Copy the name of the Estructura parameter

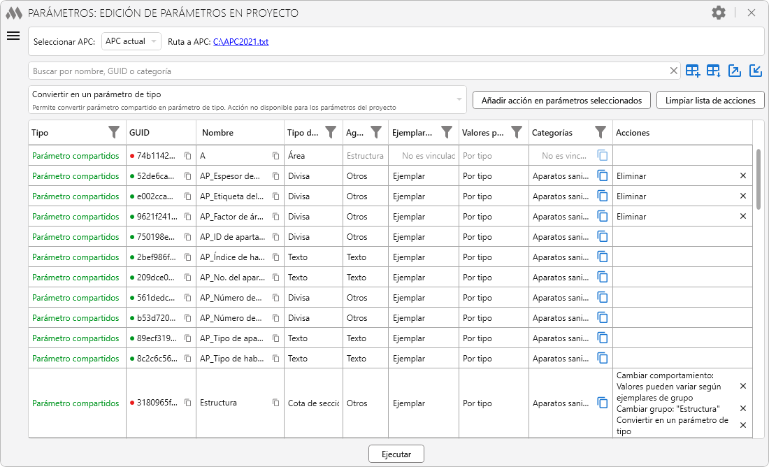pyautogui.click(x=275, y=403)
